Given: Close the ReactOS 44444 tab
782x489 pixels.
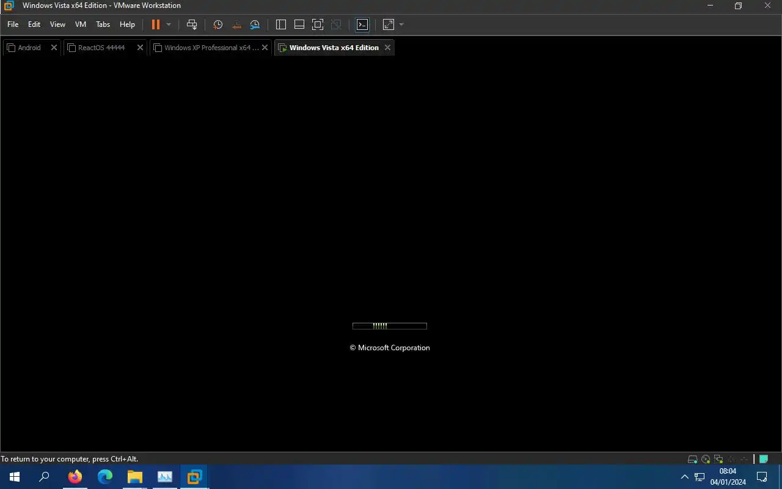Looking at the screenshot, I should (x=140, y=48).
